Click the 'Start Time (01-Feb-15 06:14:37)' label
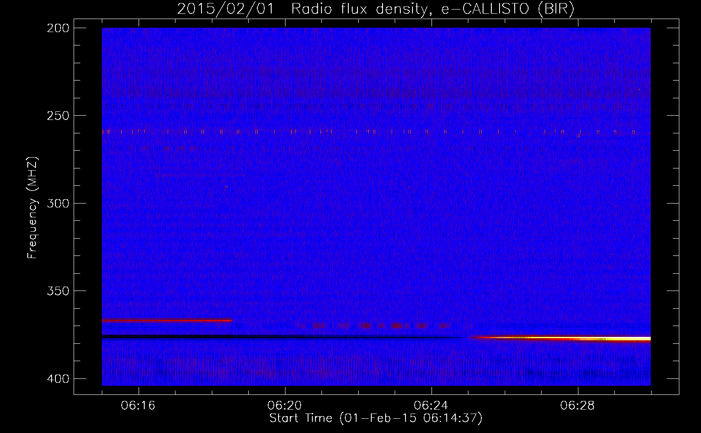 pyautogui.click(x=376, y=418)
